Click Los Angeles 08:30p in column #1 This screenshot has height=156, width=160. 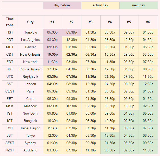pyautogui.click(x=53, y=40)
